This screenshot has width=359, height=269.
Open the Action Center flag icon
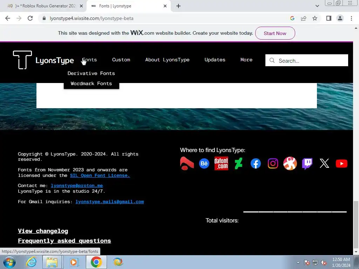click(x=307, y=263)
